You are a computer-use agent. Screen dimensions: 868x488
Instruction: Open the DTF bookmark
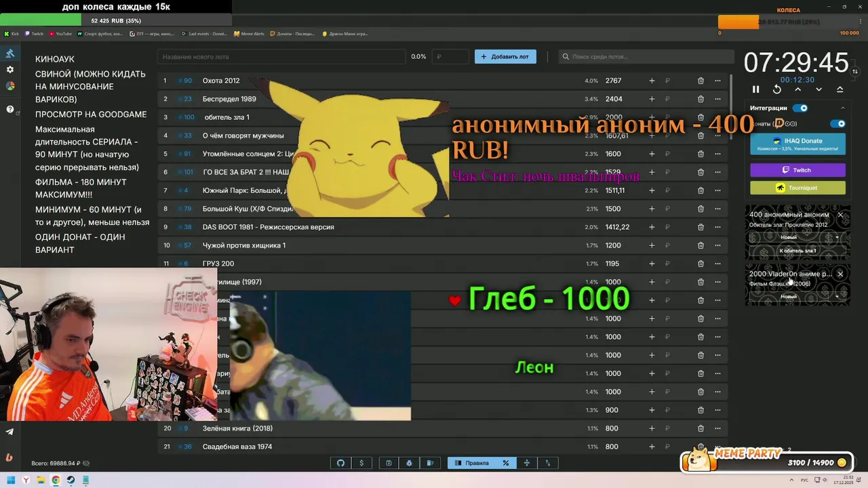(x=153, y=33)
